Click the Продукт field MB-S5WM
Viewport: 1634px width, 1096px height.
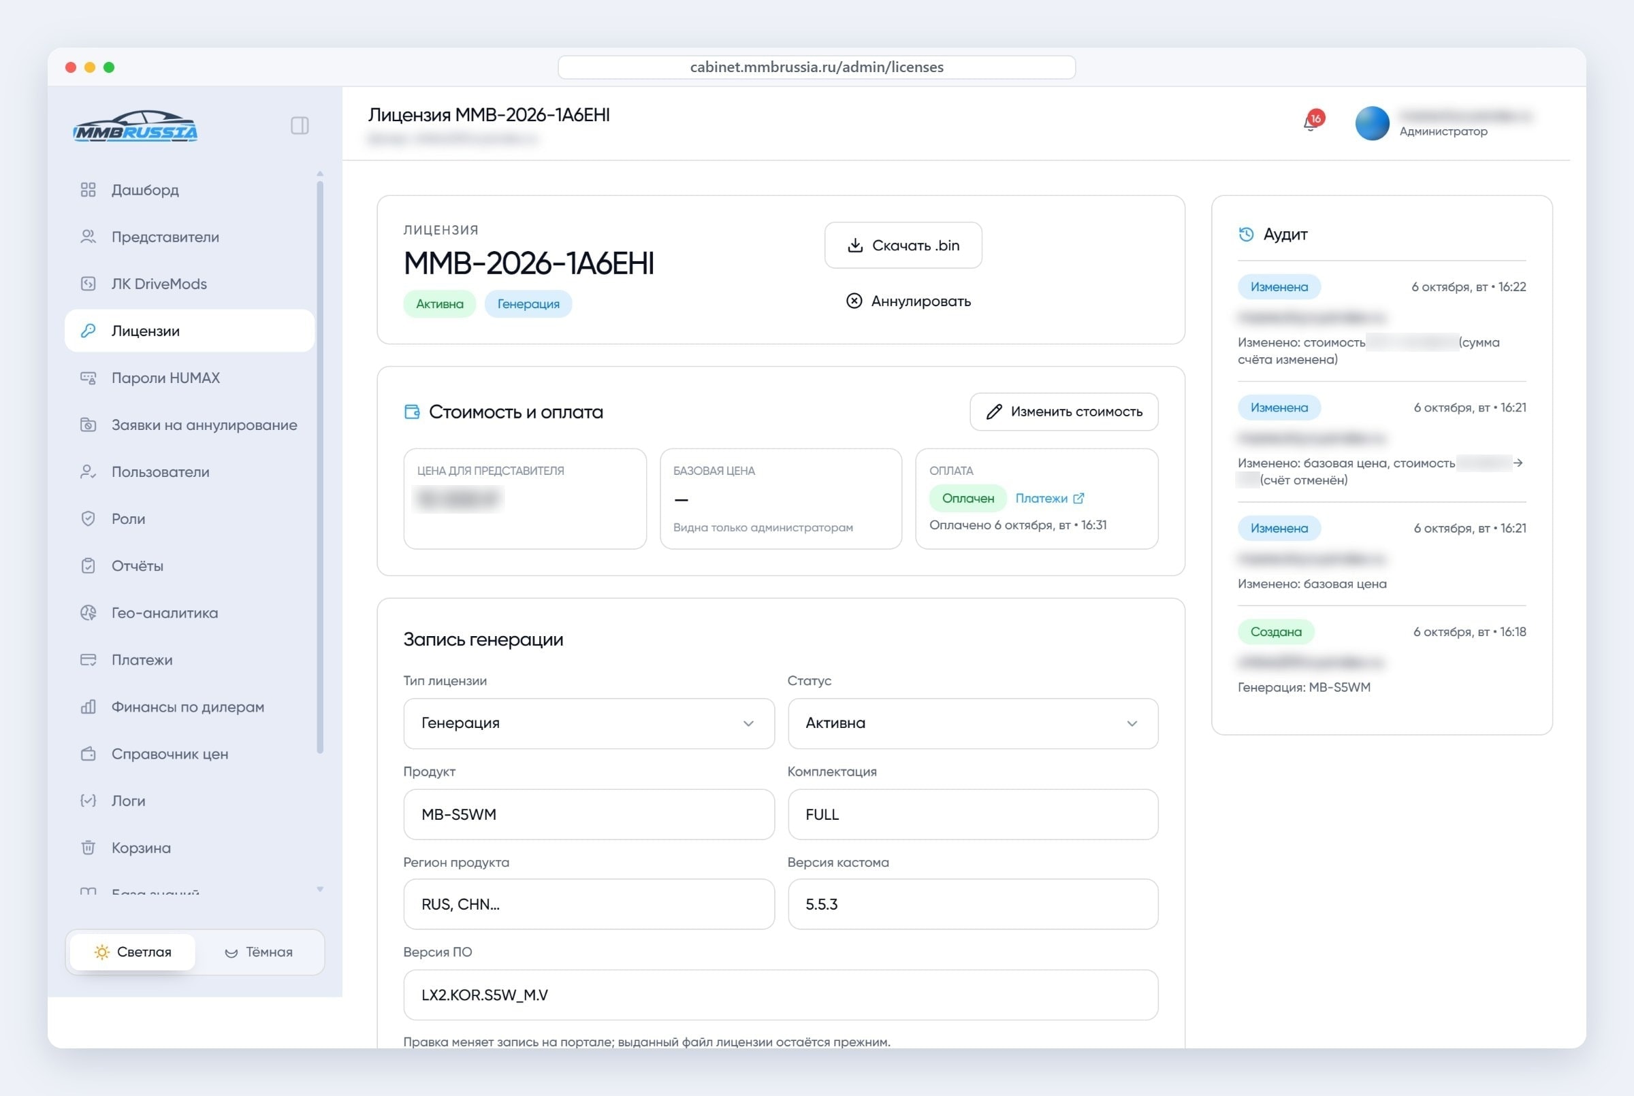click(x=588, y=814)
